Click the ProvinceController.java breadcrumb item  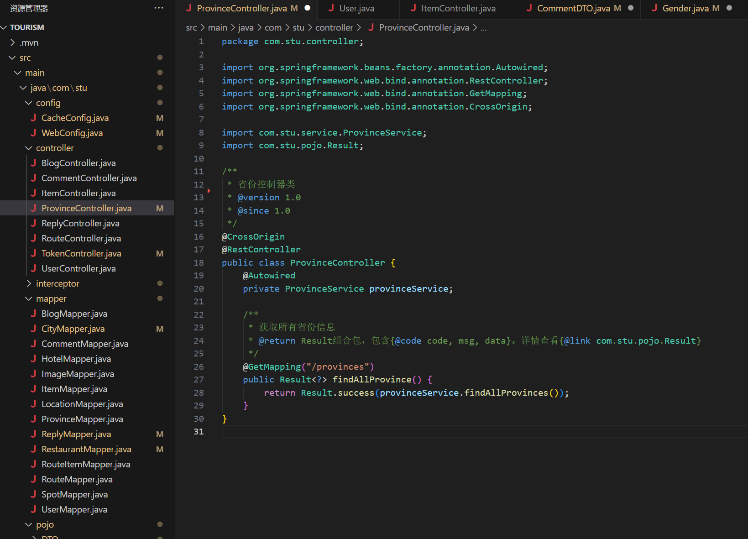(424, 28)
